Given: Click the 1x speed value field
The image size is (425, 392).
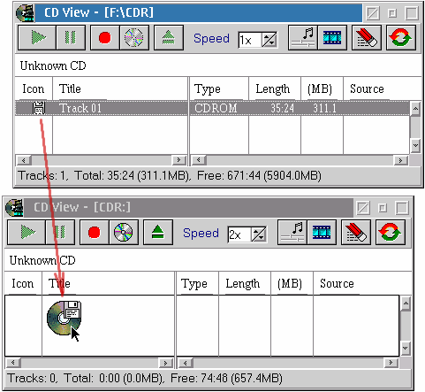Looking at the screenshot, I should pos(250,40).
